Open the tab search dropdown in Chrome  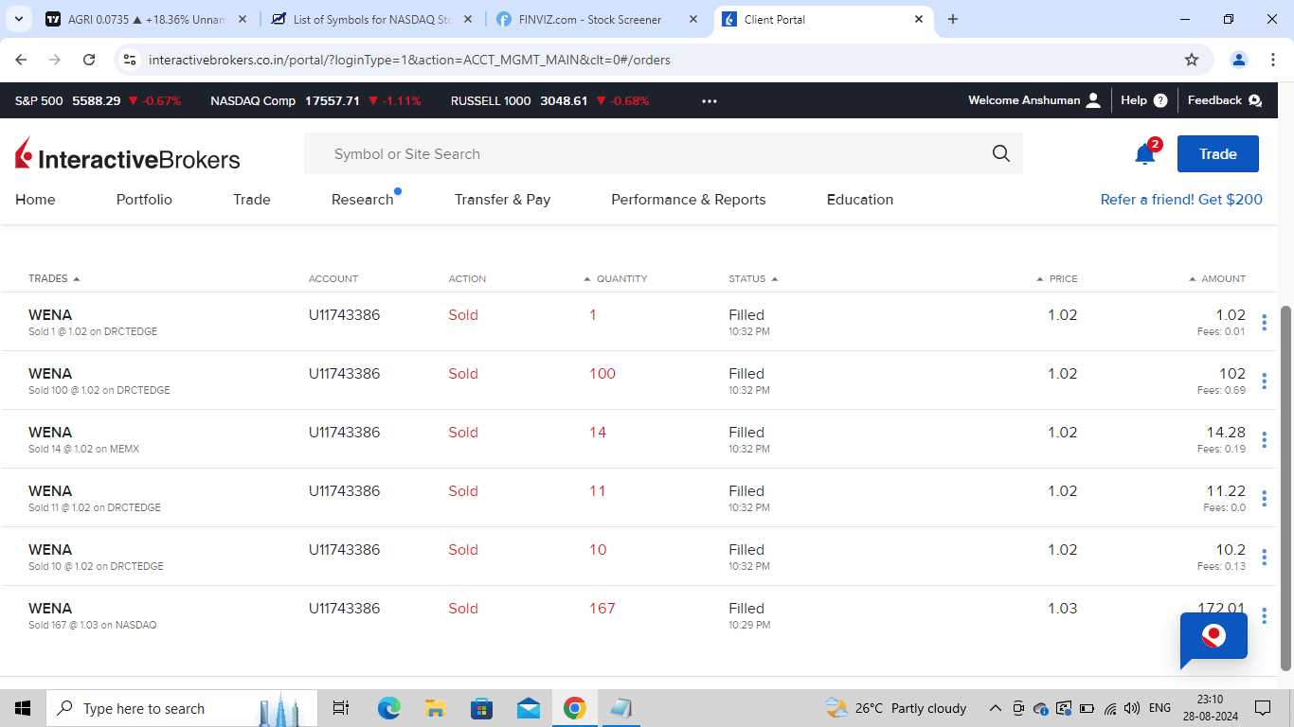(x=18, y=19)
